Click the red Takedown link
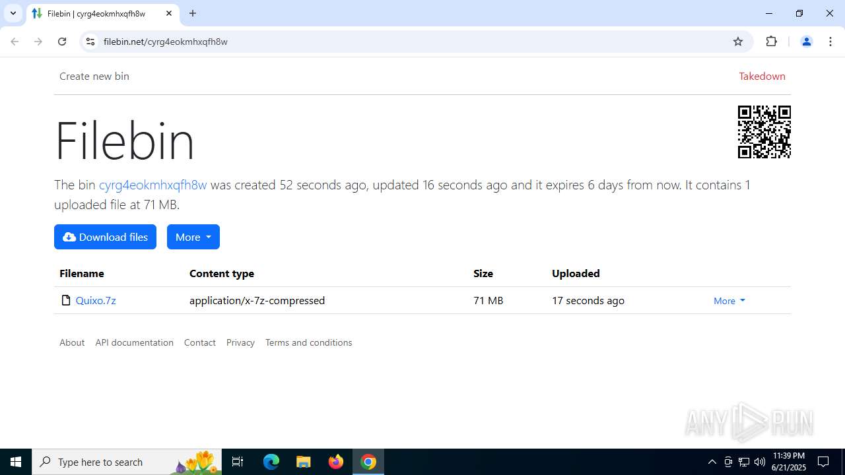845x475 pixels. point(762,76)
